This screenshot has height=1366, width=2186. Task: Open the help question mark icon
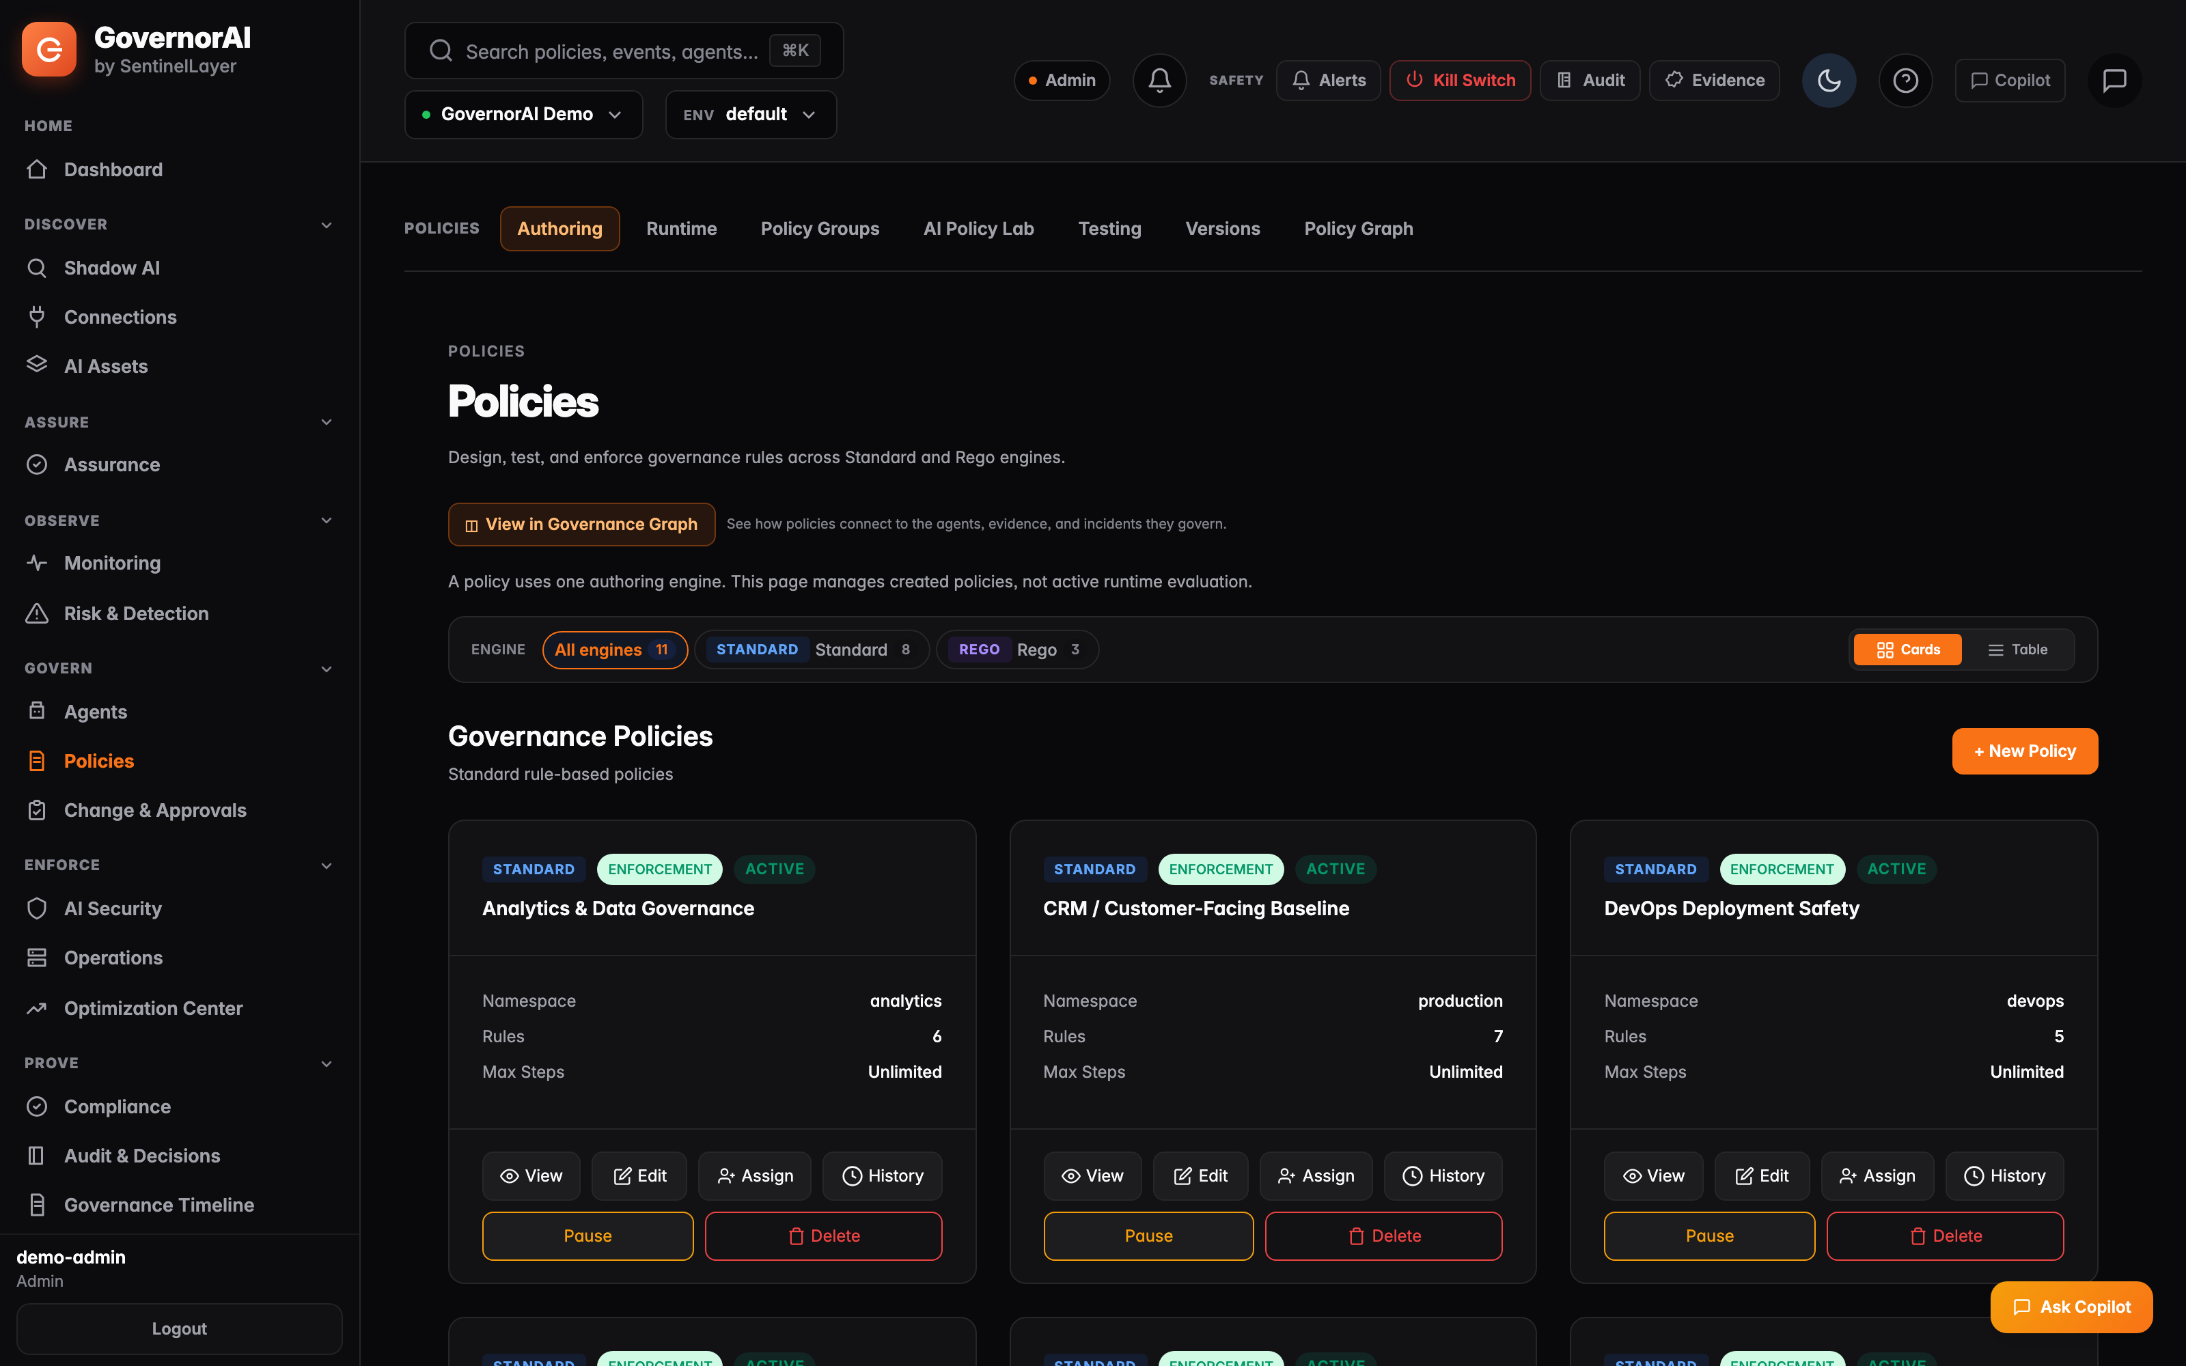1905,81
